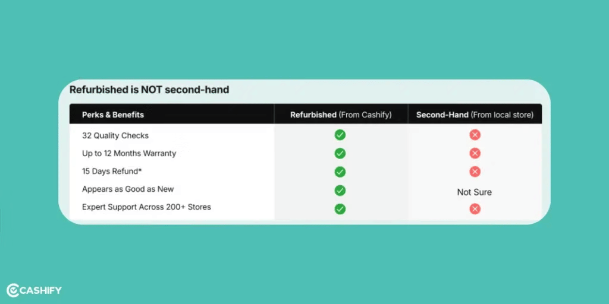Click red cross for 12 Months Warranty
The width and height of the screenshot is (609, 304).
475,153
